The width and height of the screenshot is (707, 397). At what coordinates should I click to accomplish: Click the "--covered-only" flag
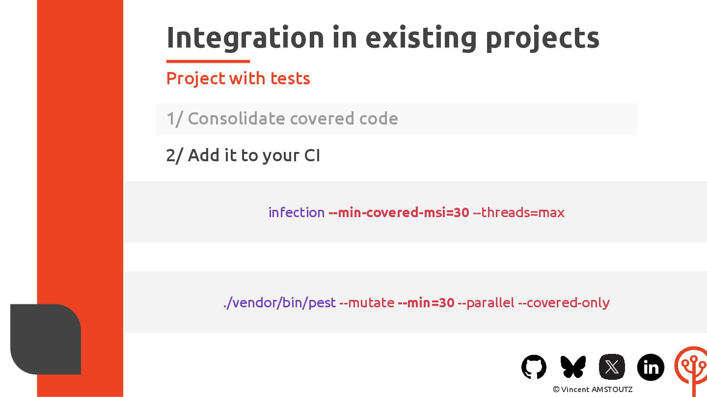coord(564,302)
